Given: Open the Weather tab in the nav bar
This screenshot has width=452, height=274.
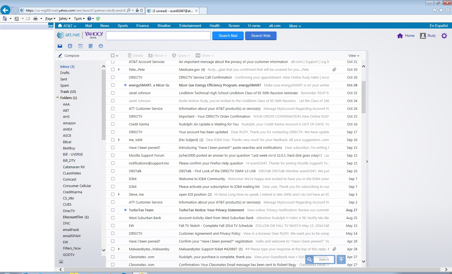Looking at the screenshot, I should click(164, 26).
